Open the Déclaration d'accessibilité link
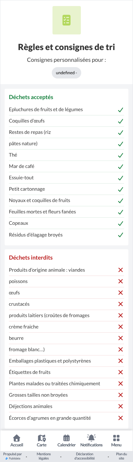Image resolution: width=133 pixels, height=462 pixels. pos(85,456)
